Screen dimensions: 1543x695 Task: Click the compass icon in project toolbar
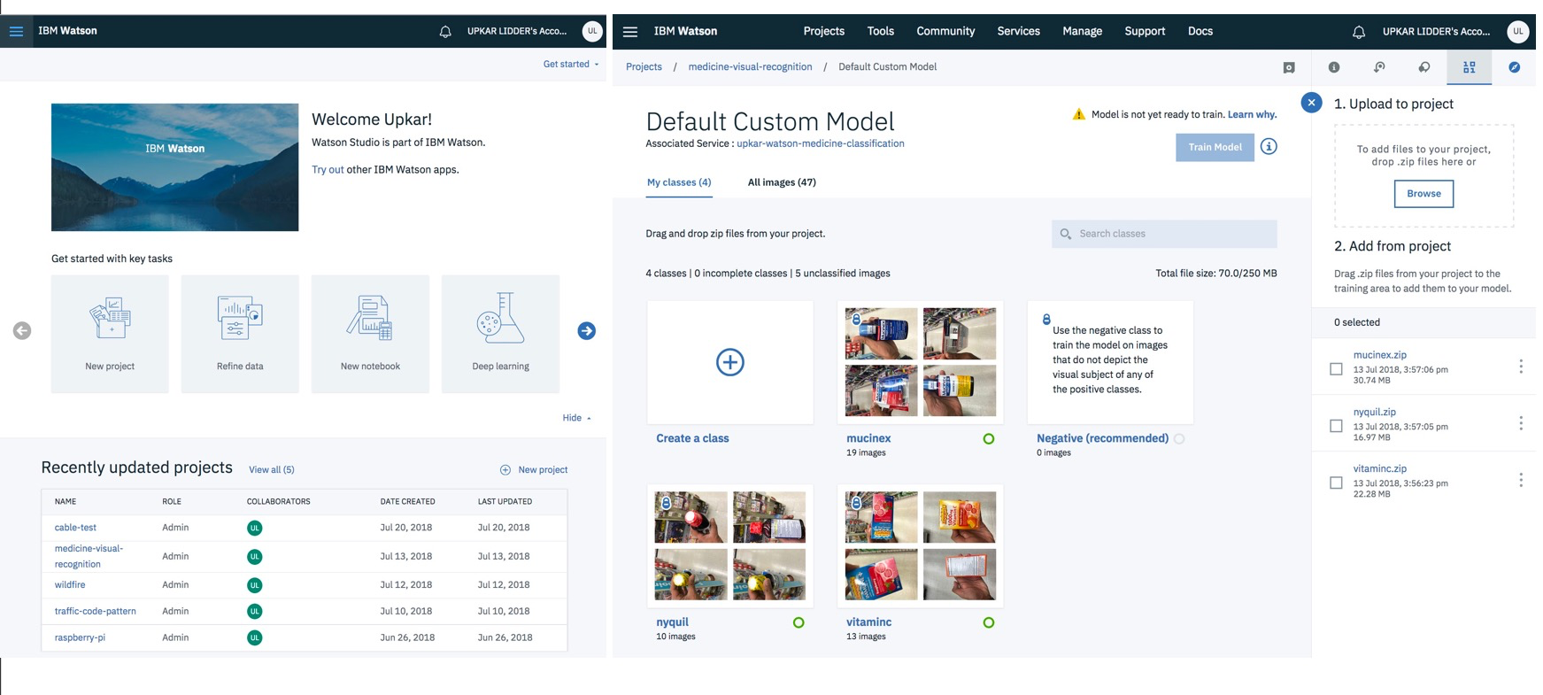coord(1515,67)
